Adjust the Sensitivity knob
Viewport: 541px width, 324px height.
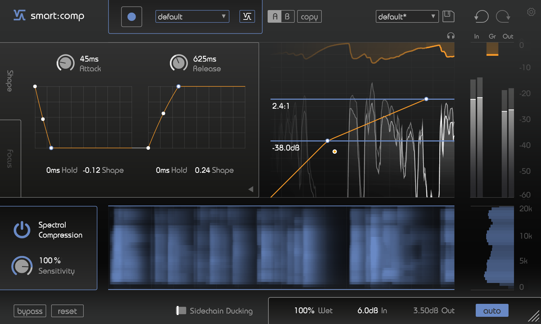[x=22, y=266]
